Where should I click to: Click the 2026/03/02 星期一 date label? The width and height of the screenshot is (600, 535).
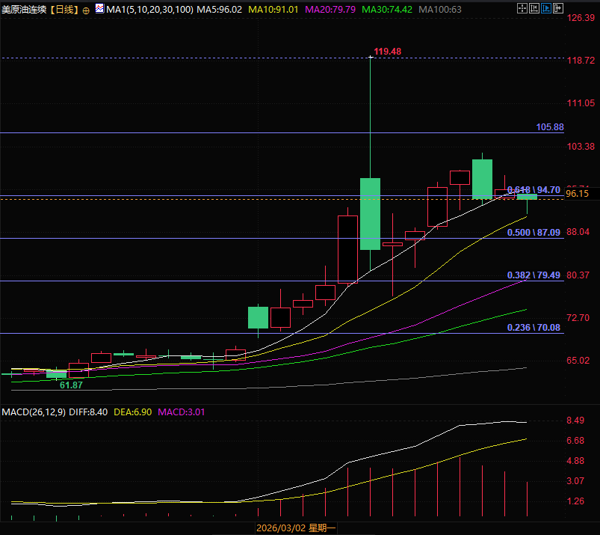click(x=296, y=528)
